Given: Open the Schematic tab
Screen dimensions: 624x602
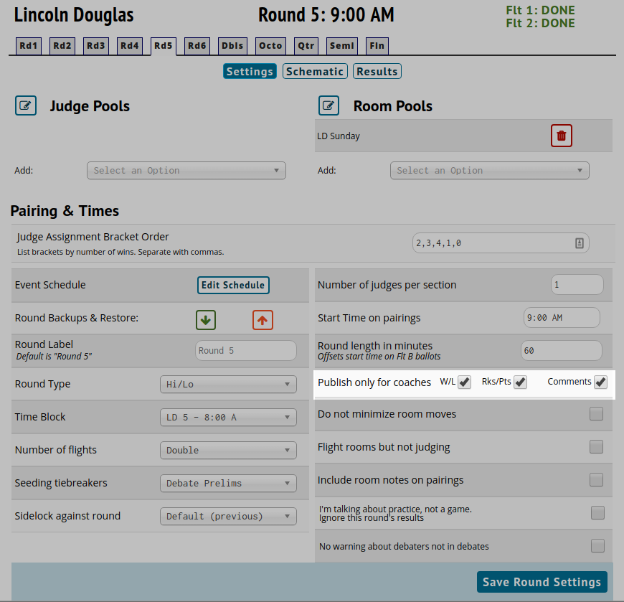Looking at the screenshot, I should 315,72.
